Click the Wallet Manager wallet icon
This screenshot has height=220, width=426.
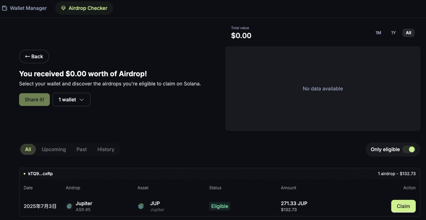[5, 8]
